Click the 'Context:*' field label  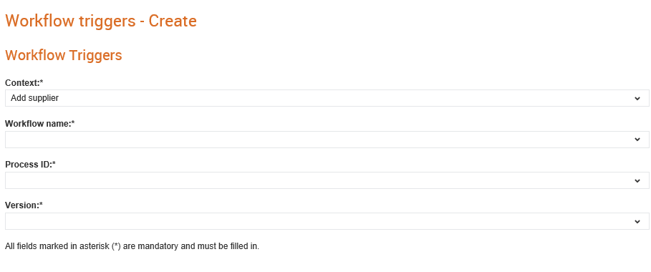pos(24,82)
